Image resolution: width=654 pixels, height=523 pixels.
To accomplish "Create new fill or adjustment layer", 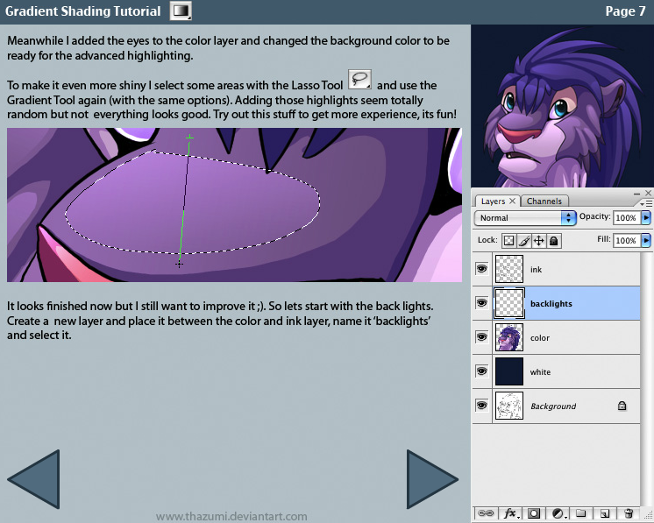I will 558,513.
